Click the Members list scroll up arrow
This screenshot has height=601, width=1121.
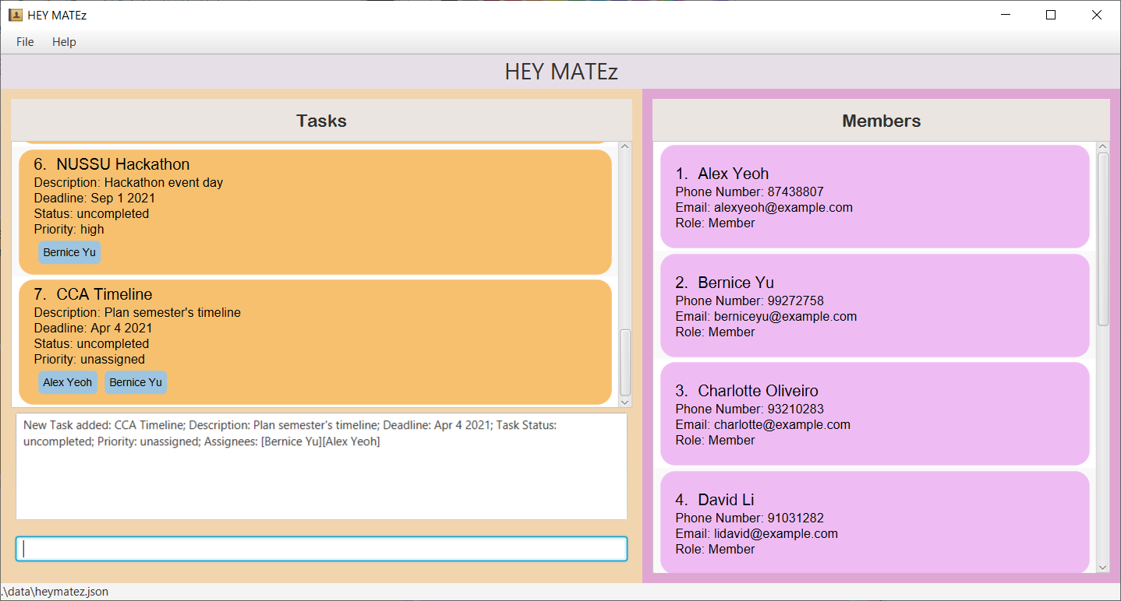tap(1103, 147)
